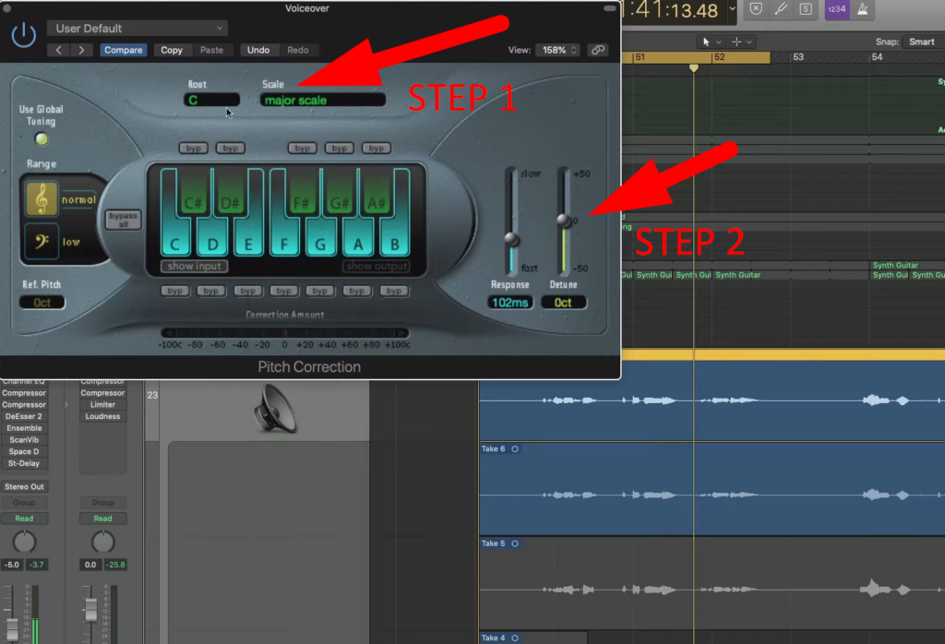Click the link icon in the plugin header
The height and width of the screenshot is (644, 945).
tap(598, 50)
